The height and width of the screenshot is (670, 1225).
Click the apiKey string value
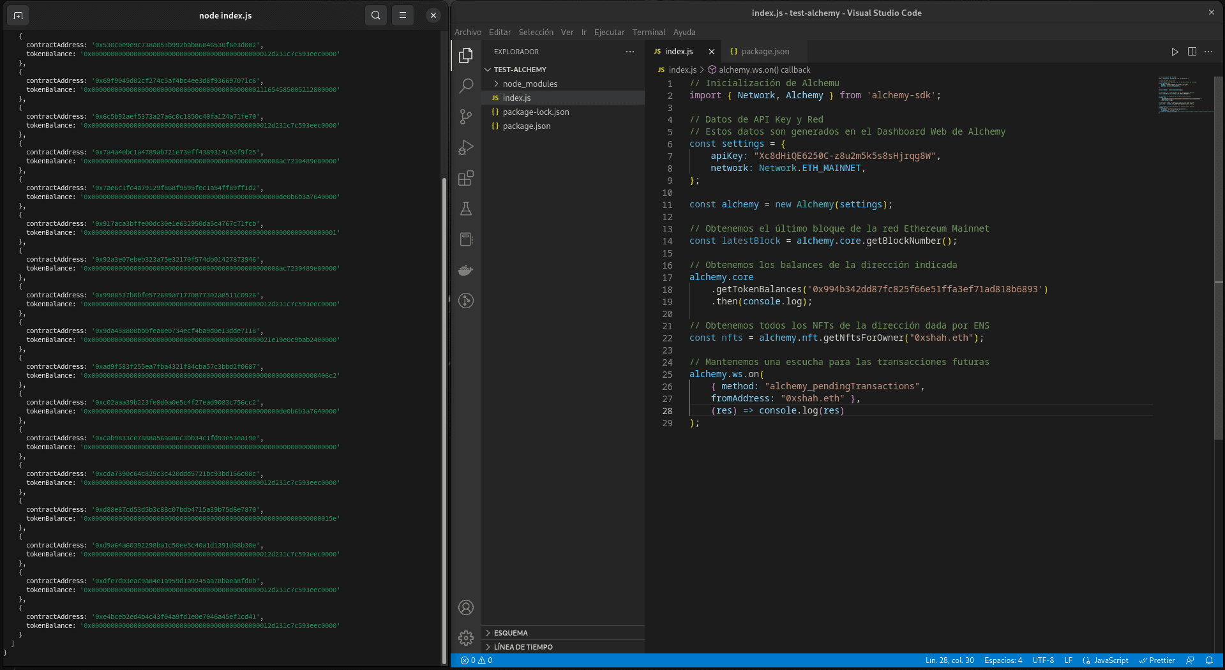(845, 156)
